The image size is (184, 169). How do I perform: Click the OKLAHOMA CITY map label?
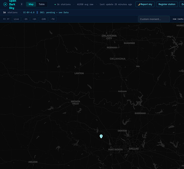tap(109, 37)
